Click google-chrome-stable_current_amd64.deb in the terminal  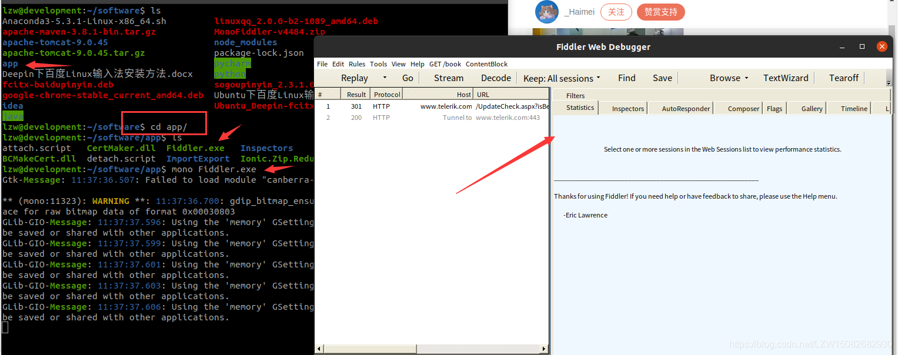coord(103,95)
